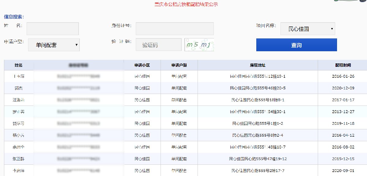Click the 2020-09-01 date in last row
Screen dimensions: 367x176
[343, 171]
